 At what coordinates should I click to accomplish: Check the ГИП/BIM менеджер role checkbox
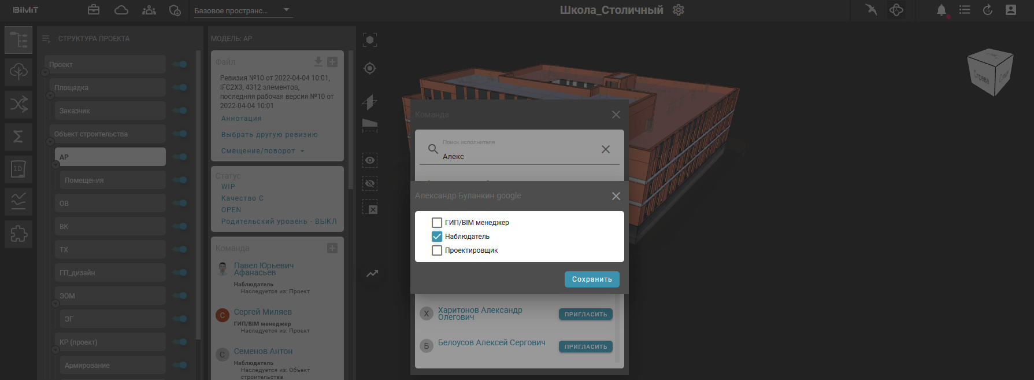coord(437,223)
